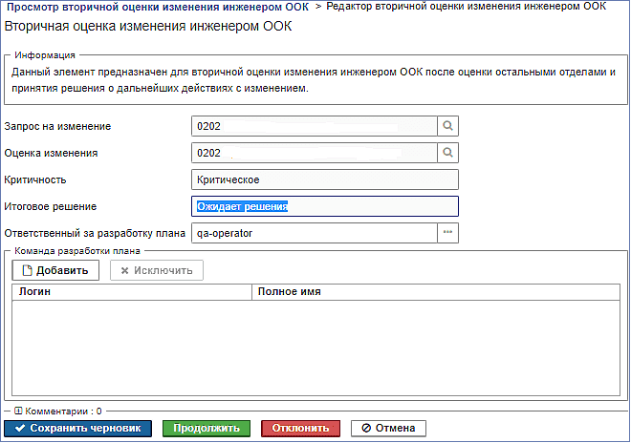Focus the Запрос на изменение input field
Viewport: 631px width, 443px height.
coord(315,126)
